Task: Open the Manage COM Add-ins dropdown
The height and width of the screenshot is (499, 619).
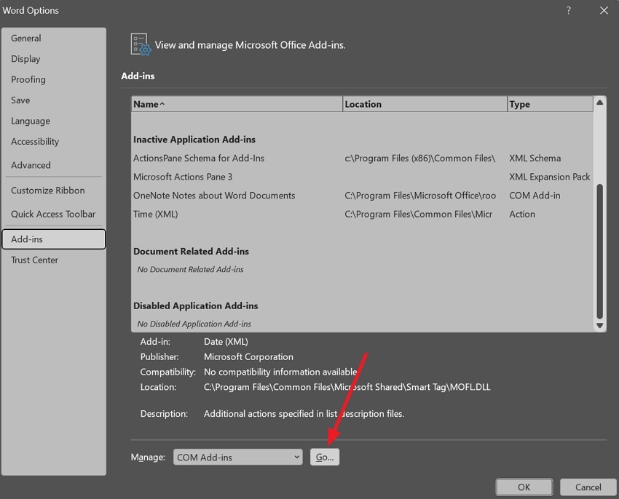Action: tap(238, 457)
